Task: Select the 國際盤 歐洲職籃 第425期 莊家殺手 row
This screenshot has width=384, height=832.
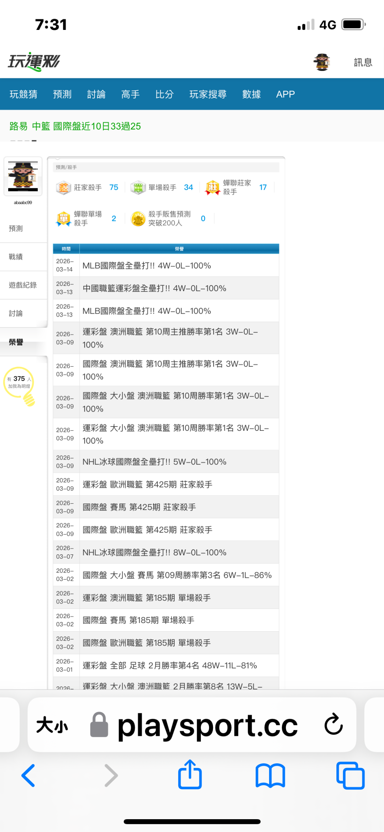Action: click(166, 530)
